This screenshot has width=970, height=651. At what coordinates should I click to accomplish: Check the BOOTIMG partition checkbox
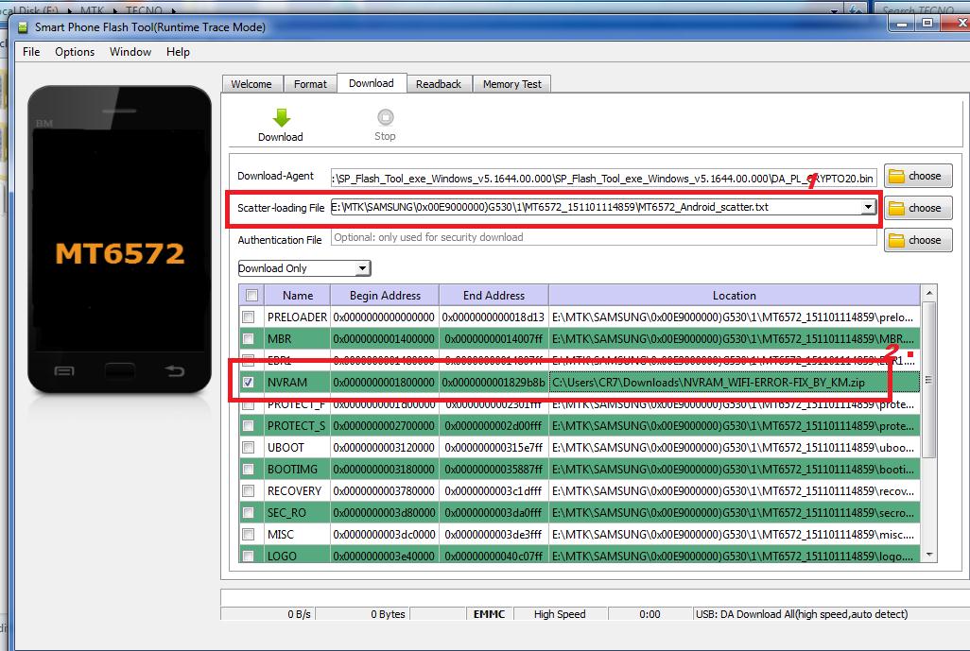[x=248, y=470]
